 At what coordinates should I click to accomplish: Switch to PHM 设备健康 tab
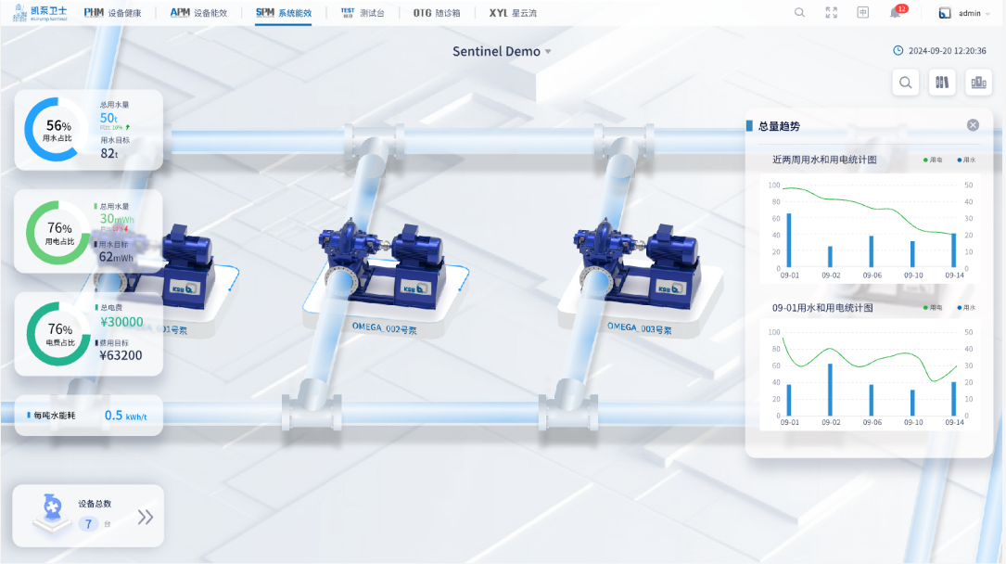click(x=112, y=13)
